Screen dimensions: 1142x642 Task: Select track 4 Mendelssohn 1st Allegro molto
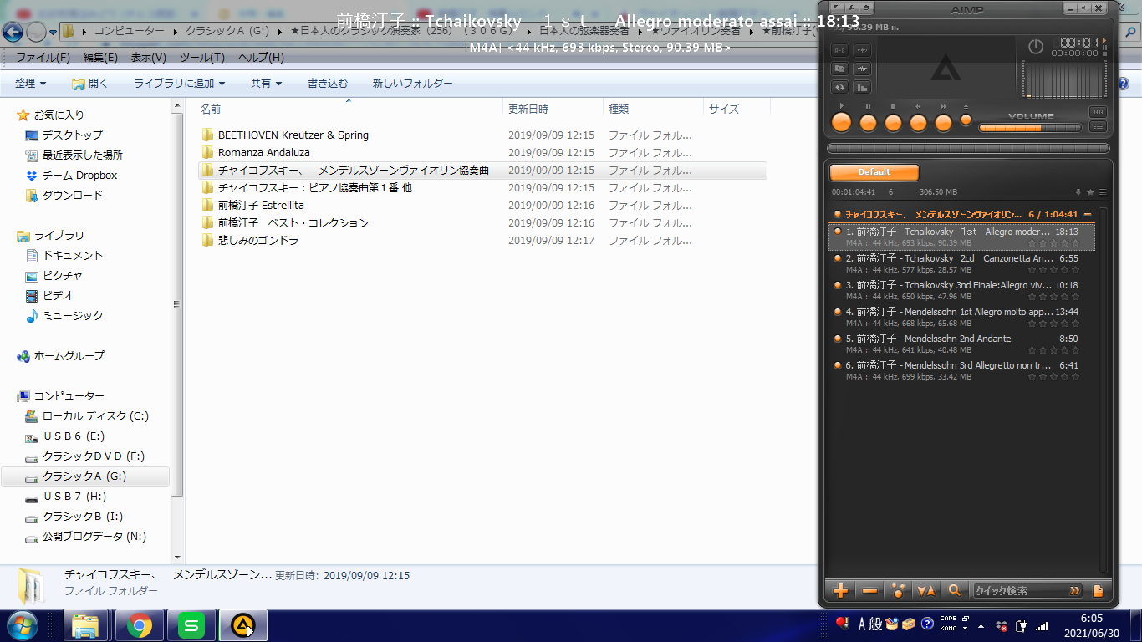click(961, 318)
